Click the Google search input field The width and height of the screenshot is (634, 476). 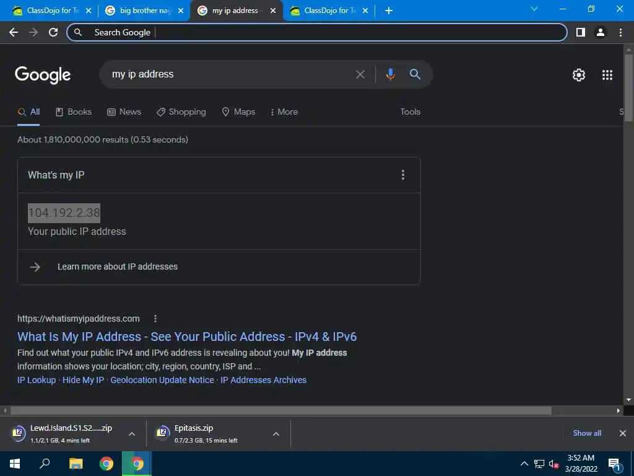coord(230,74)
